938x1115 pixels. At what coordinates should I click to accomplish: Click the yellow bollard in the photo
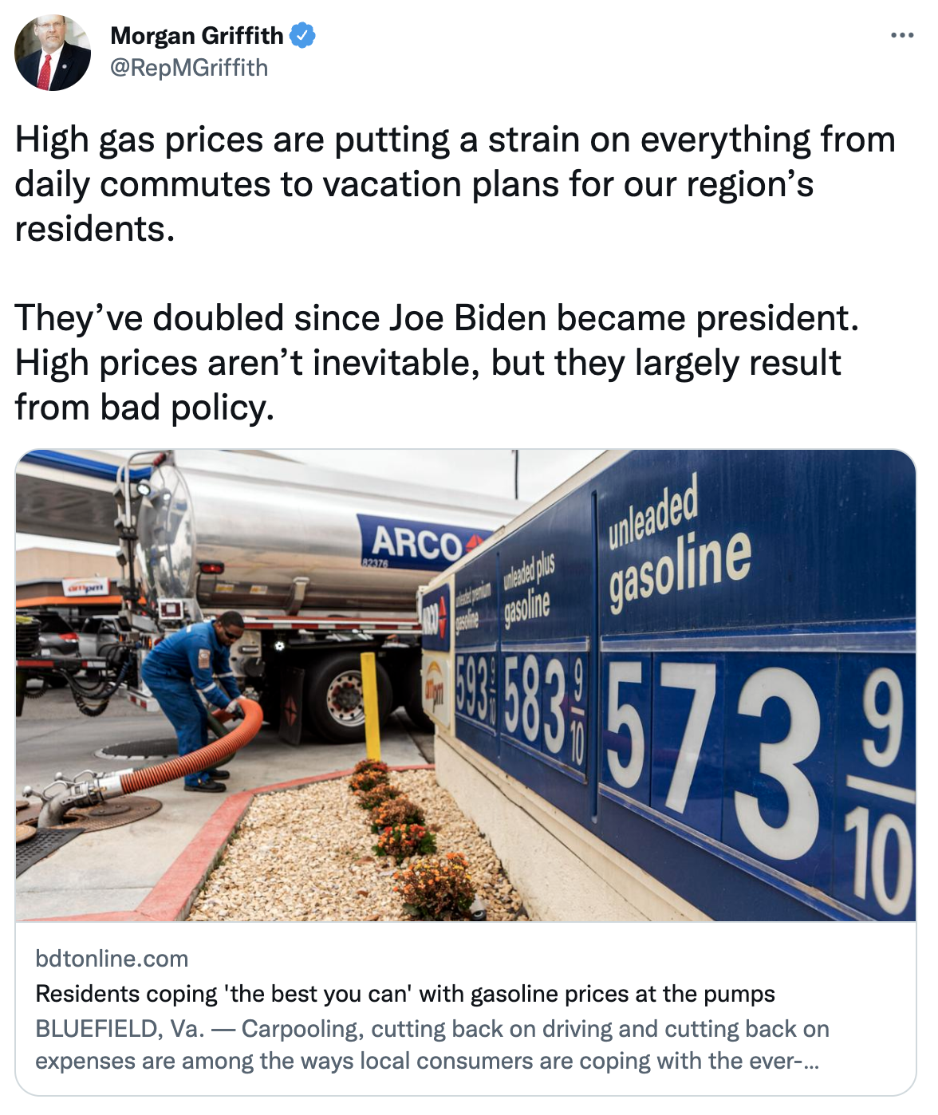[x=371, y=706]
